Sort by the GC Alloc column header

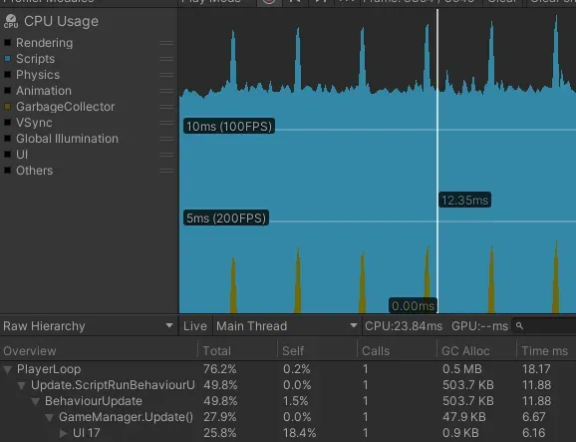point(476,351)
